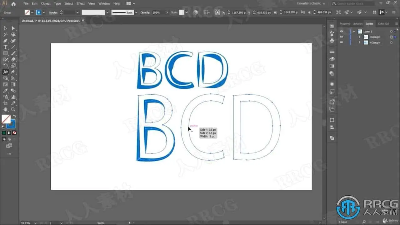The image size is (400, 225).
Task: Swap fill and stroke colors
Action: pyautogui.click(x=14, y=116)
